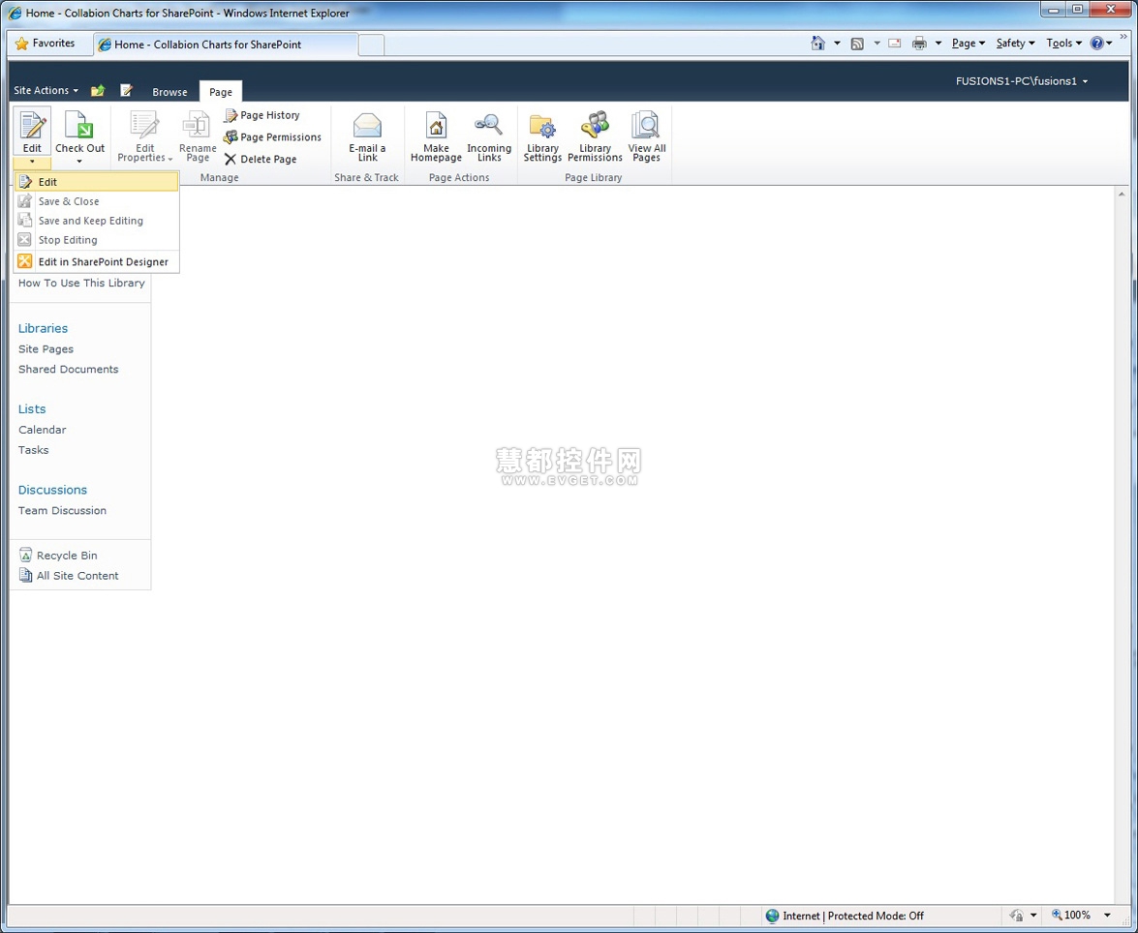The height and width of the screenshot is (933, 1138).
Task: Click the Rename Page icon
Action: (198, 125)
